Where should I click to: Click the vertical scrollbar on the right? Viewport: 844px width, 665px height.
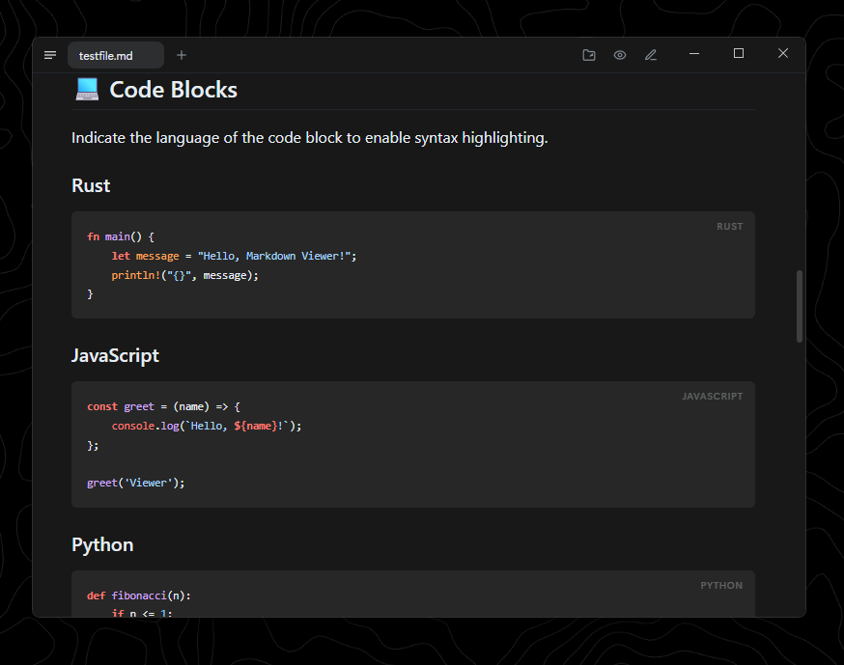point(799,304)
